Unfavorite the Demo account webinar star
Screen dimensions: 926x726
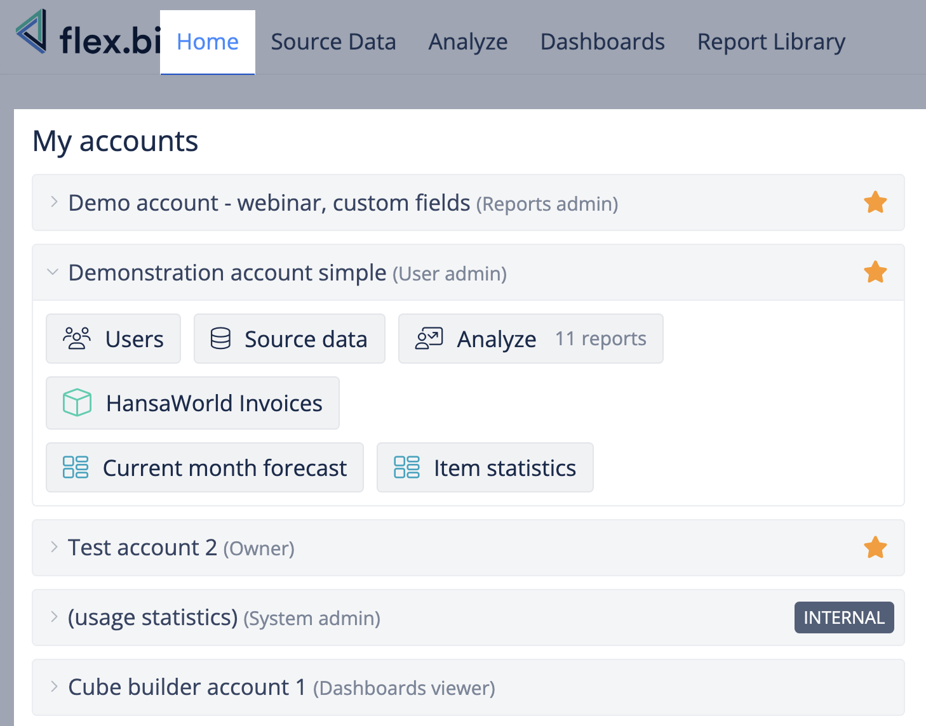(x=875, y=202)
